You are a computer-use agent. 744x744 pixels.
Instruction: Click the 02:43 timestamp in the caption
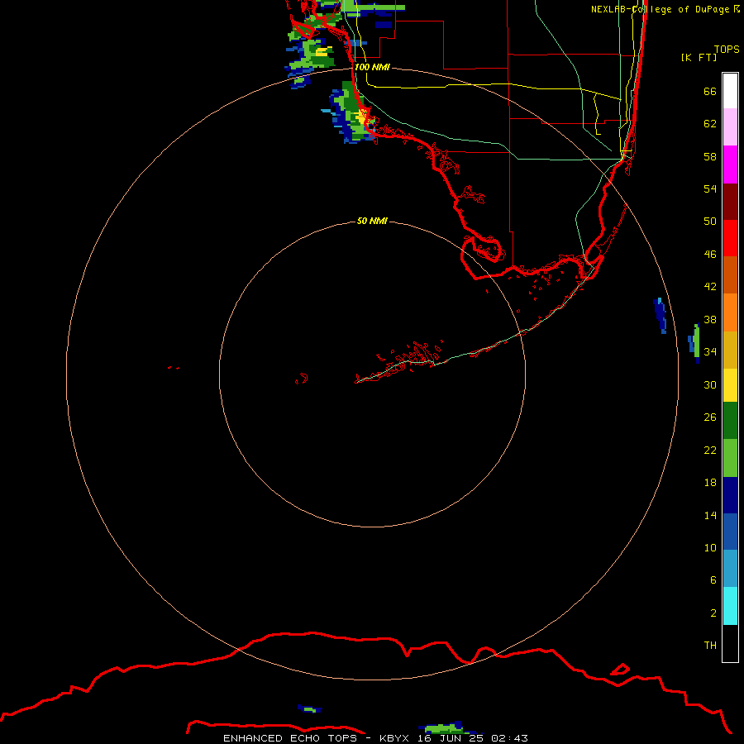509,738
